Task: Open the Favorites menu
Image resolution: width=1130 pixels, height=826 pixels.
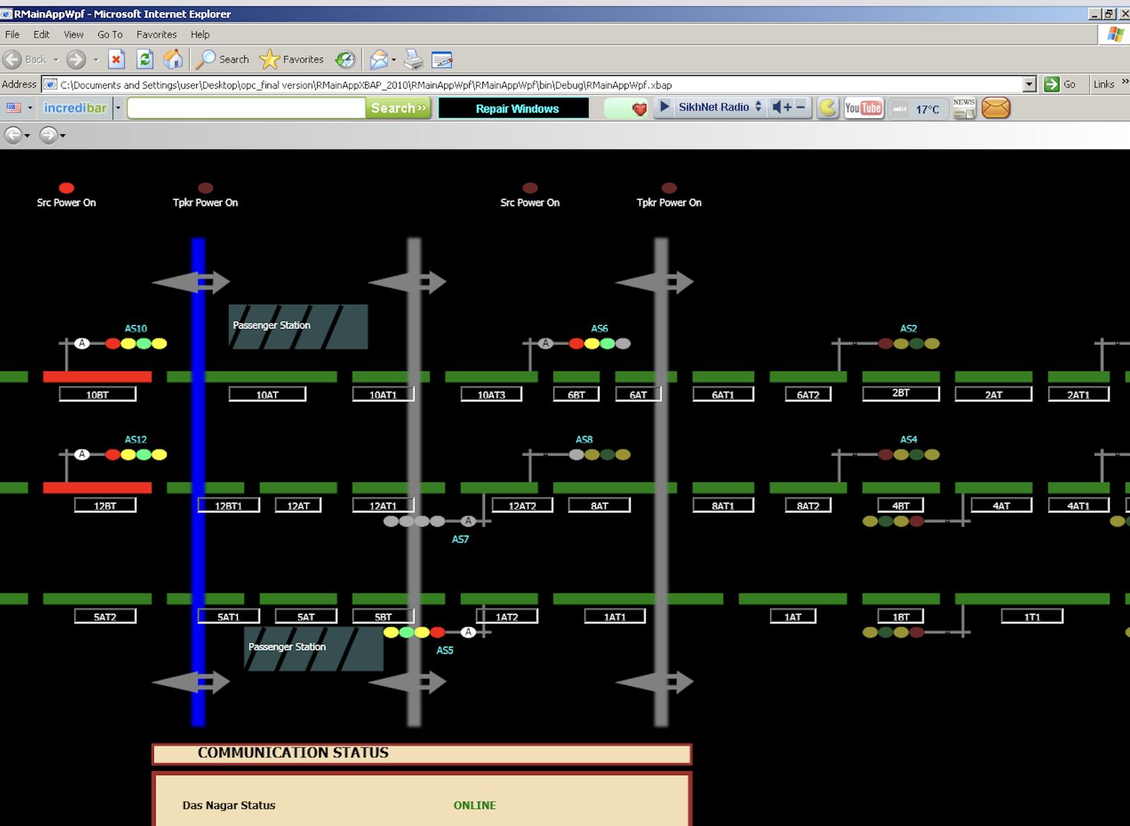Action: coord(156,34)
